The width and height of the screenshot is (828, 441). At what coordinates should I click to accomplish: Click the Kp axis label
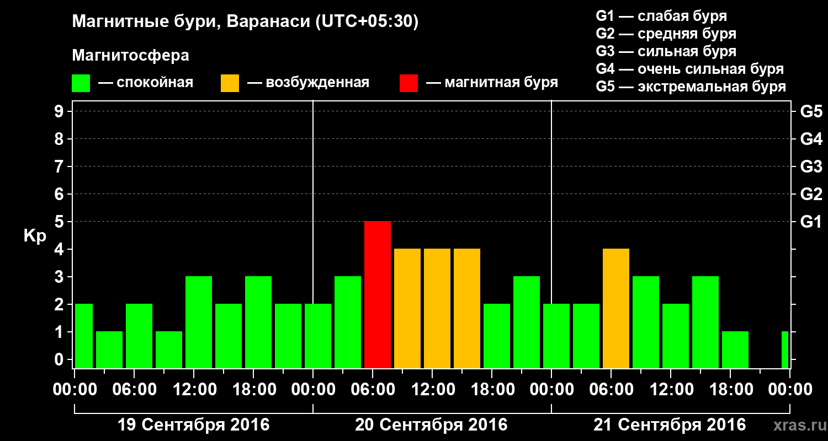point(35,236)
